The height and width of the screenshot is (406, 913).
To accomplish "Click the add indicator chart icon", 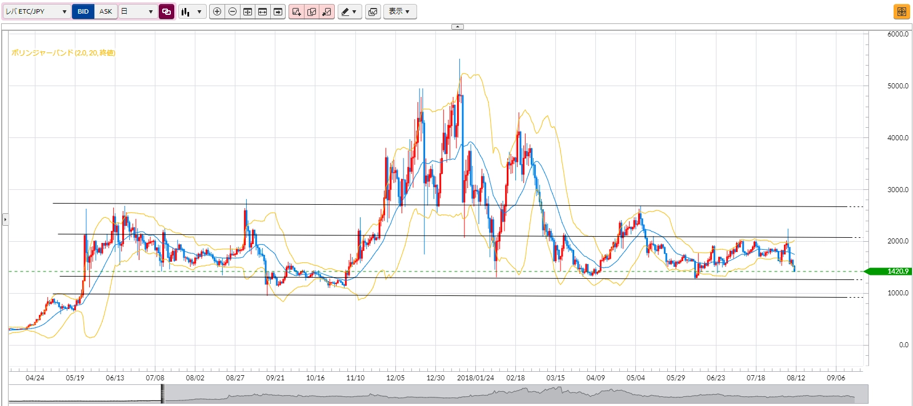I will pos(296,11).
